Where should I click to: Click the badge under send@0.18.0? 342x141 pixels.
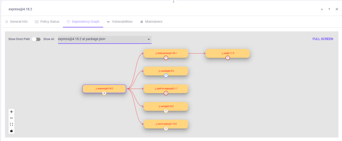pos(166,111)
